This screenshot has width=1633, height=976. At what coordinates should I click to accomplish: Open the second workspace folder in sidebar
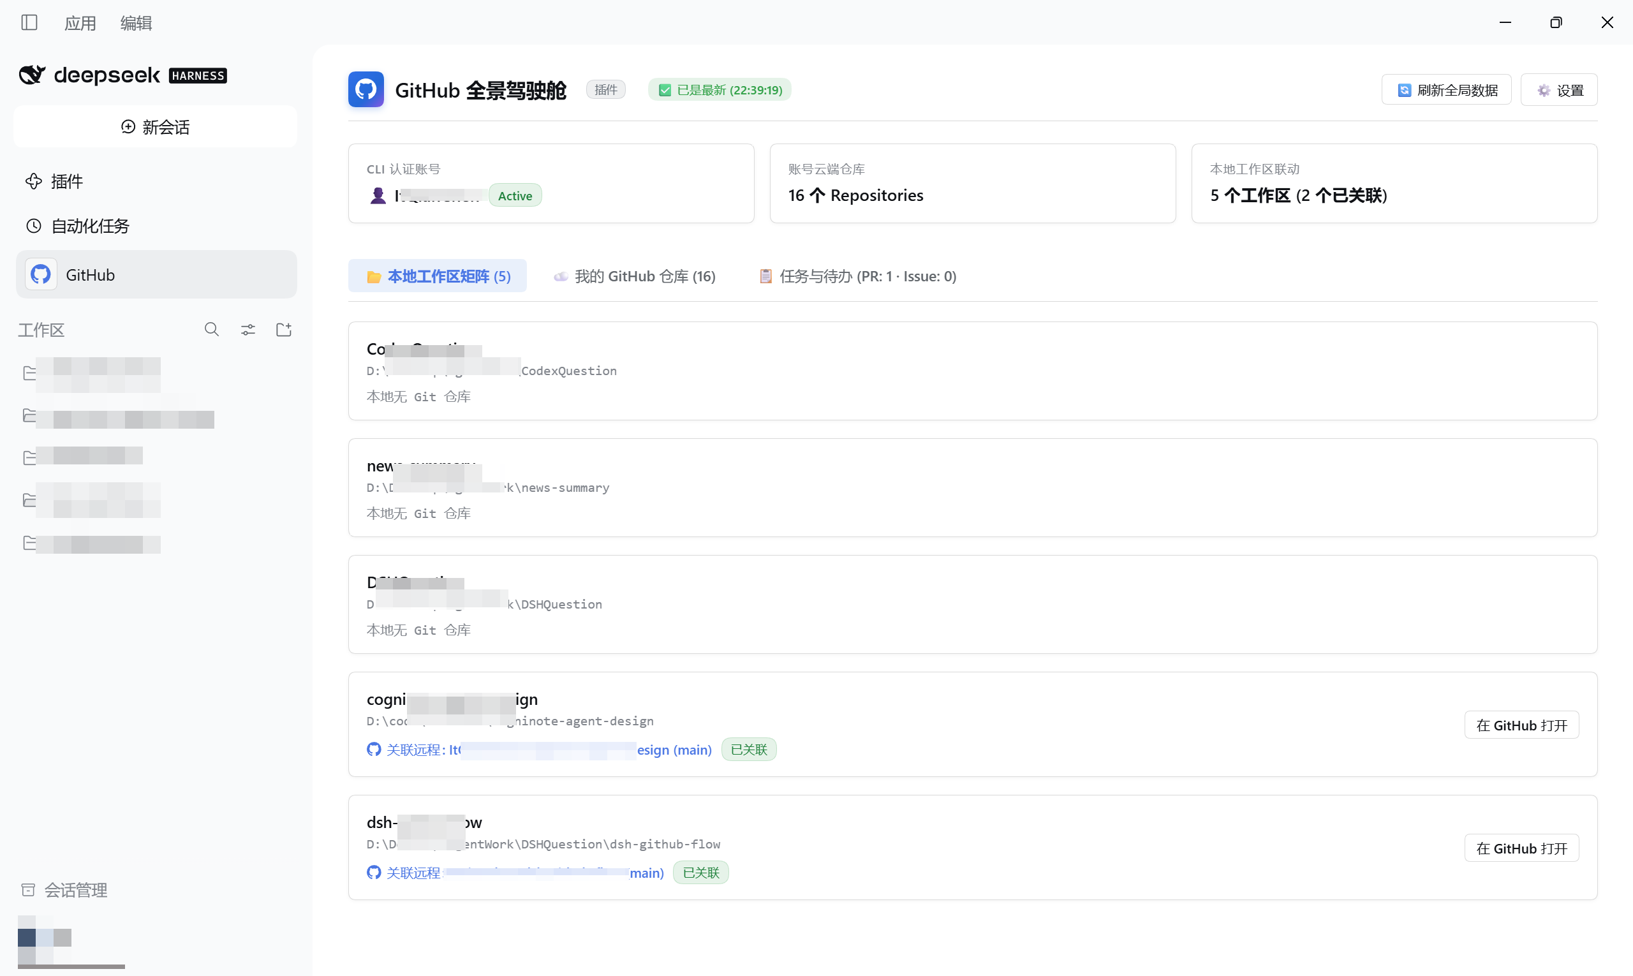119,417
